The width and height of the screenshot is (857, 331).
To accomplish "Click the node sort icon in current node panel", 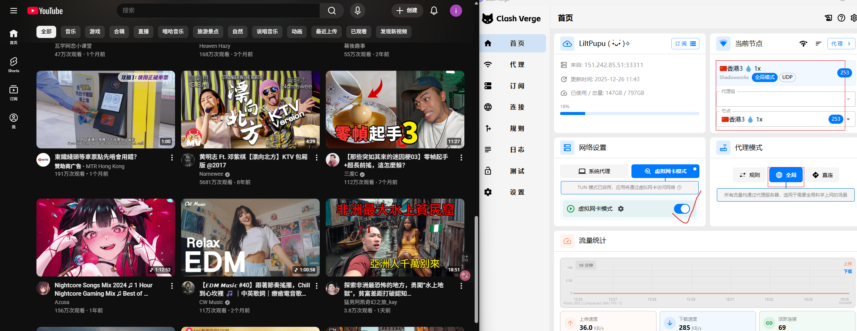I will tap(818, 44).
